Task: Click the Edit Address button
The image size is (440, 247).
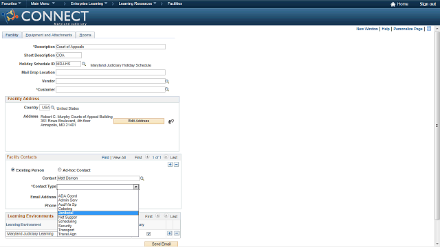Action: [x=139, y=121]
